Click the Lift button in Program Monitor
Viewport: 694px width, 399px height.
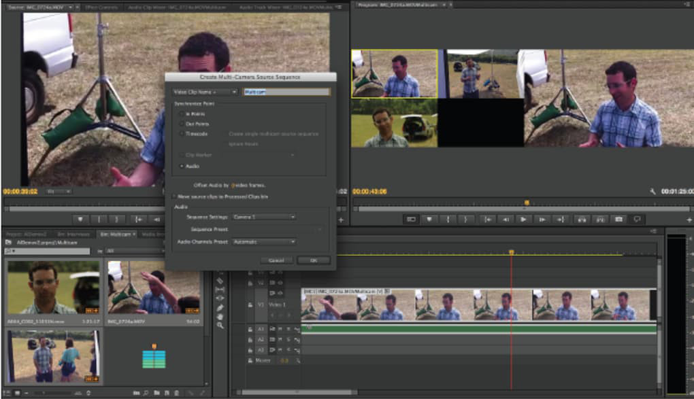coord(581,220)
